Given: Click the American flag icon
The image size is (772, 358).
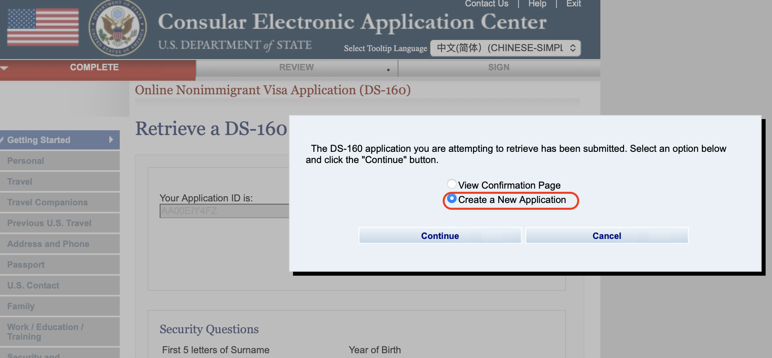Looking at the screenshot, I should click(43, 27).
